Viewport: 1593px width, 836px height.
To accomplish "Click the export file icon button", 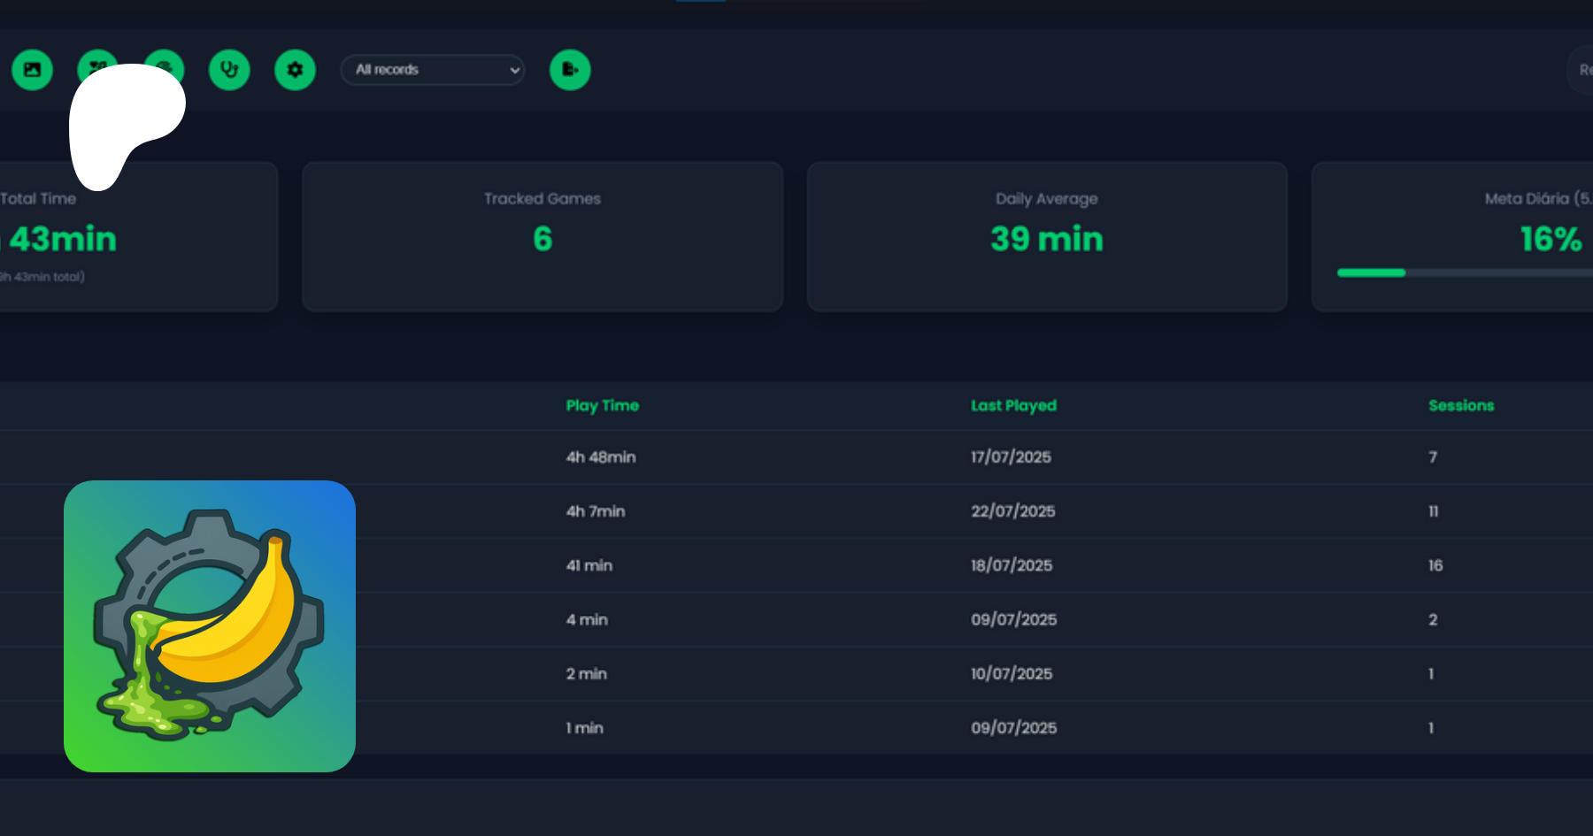I will 570,70.
